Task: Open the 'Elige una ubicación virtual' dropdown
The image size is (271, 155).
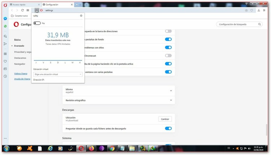Action: click(58, 74)
